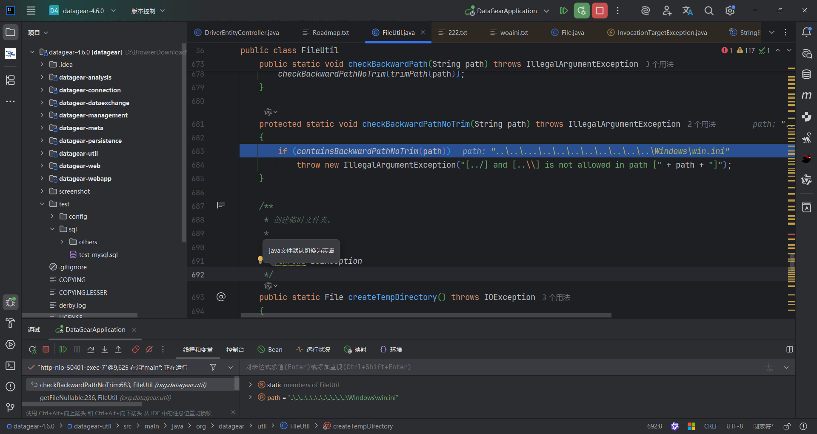Expand the datagear-web module
Viewport: 817px width, 434px height.
(x=42, y=166)
